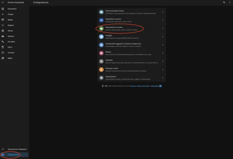Screen dimensions: 233x159
Task: Click the Home Assistant Cloud icon
Action: pyautogui.click(x=101, y=12)
